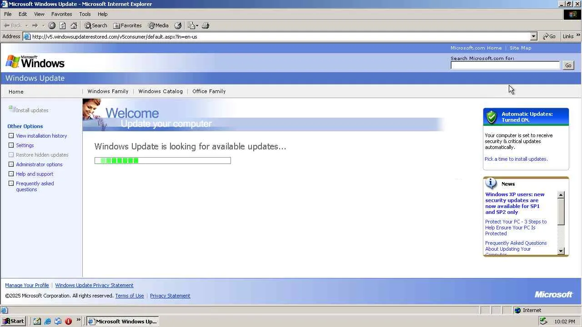Expand the Forward button history dropdown arrow

pyautogui.click(x=43, y=25)
